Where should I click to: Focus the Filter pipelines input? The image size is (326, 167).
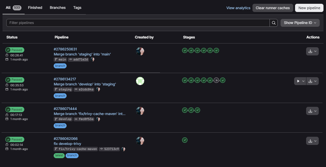point(138,23)
